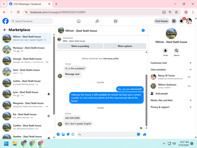Send a thumbs-up like
Viewport: 197px width, 148px height.
click(x=145, y=134)
